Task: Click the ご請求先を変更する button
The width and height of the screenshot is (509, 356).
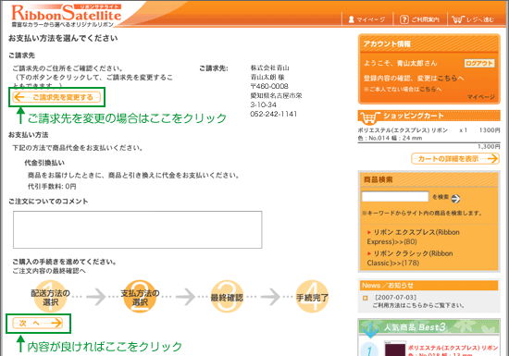Action: tap(56, 97)
